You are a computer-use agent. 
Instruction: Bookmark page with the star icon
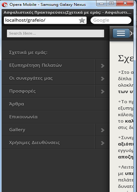(x=82, y=20)
